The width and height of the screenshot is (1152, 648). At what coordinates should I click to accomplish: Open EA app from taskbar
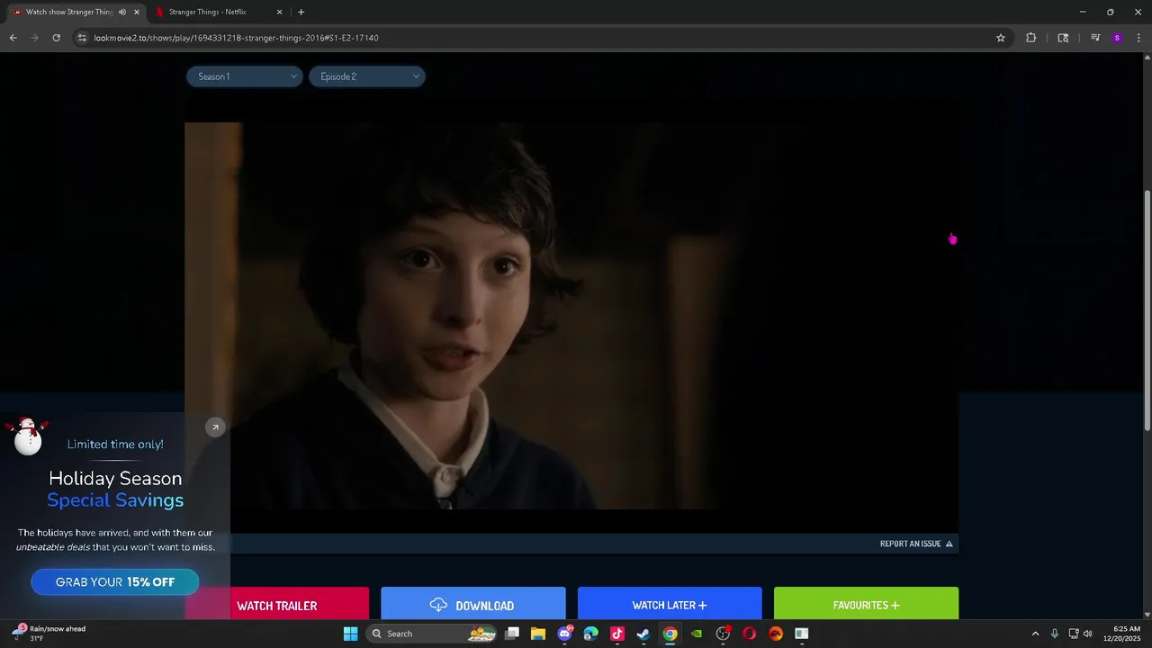(775, 634)
